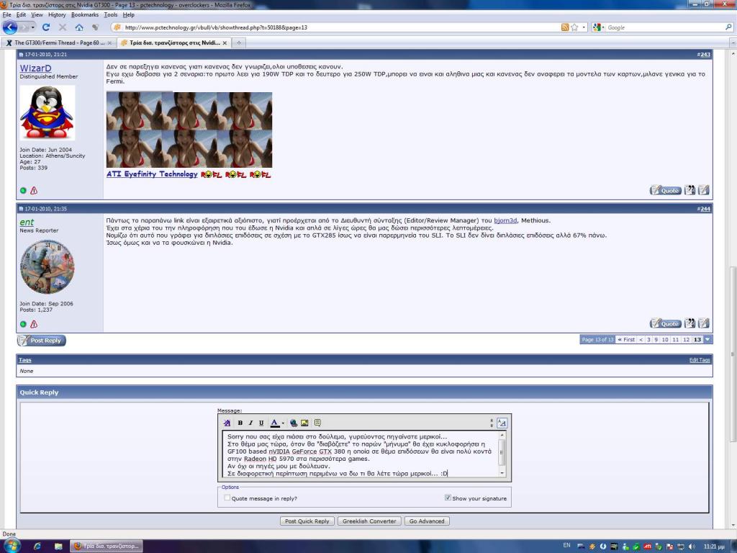
Task: Open the bookmark star dropdown arrow
Action: pyautogui.click(x=584, y=27)
